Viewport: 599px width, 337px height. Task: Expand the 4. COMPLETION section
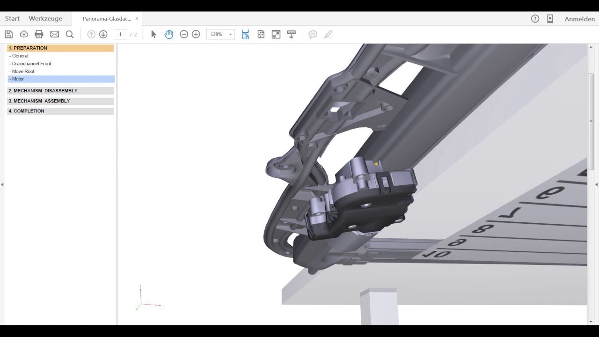coord(60,111)
